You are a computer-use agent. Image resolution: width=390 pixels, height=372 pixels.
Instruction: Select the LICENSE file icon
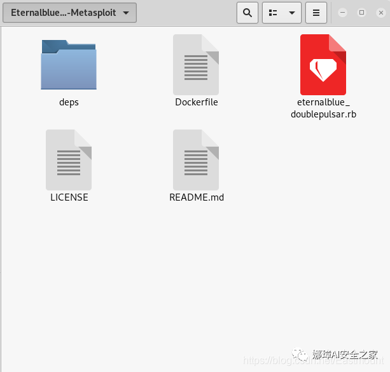(69, 160)
